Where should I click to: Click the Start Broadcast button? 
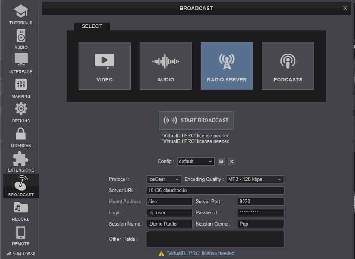point(196,121)
